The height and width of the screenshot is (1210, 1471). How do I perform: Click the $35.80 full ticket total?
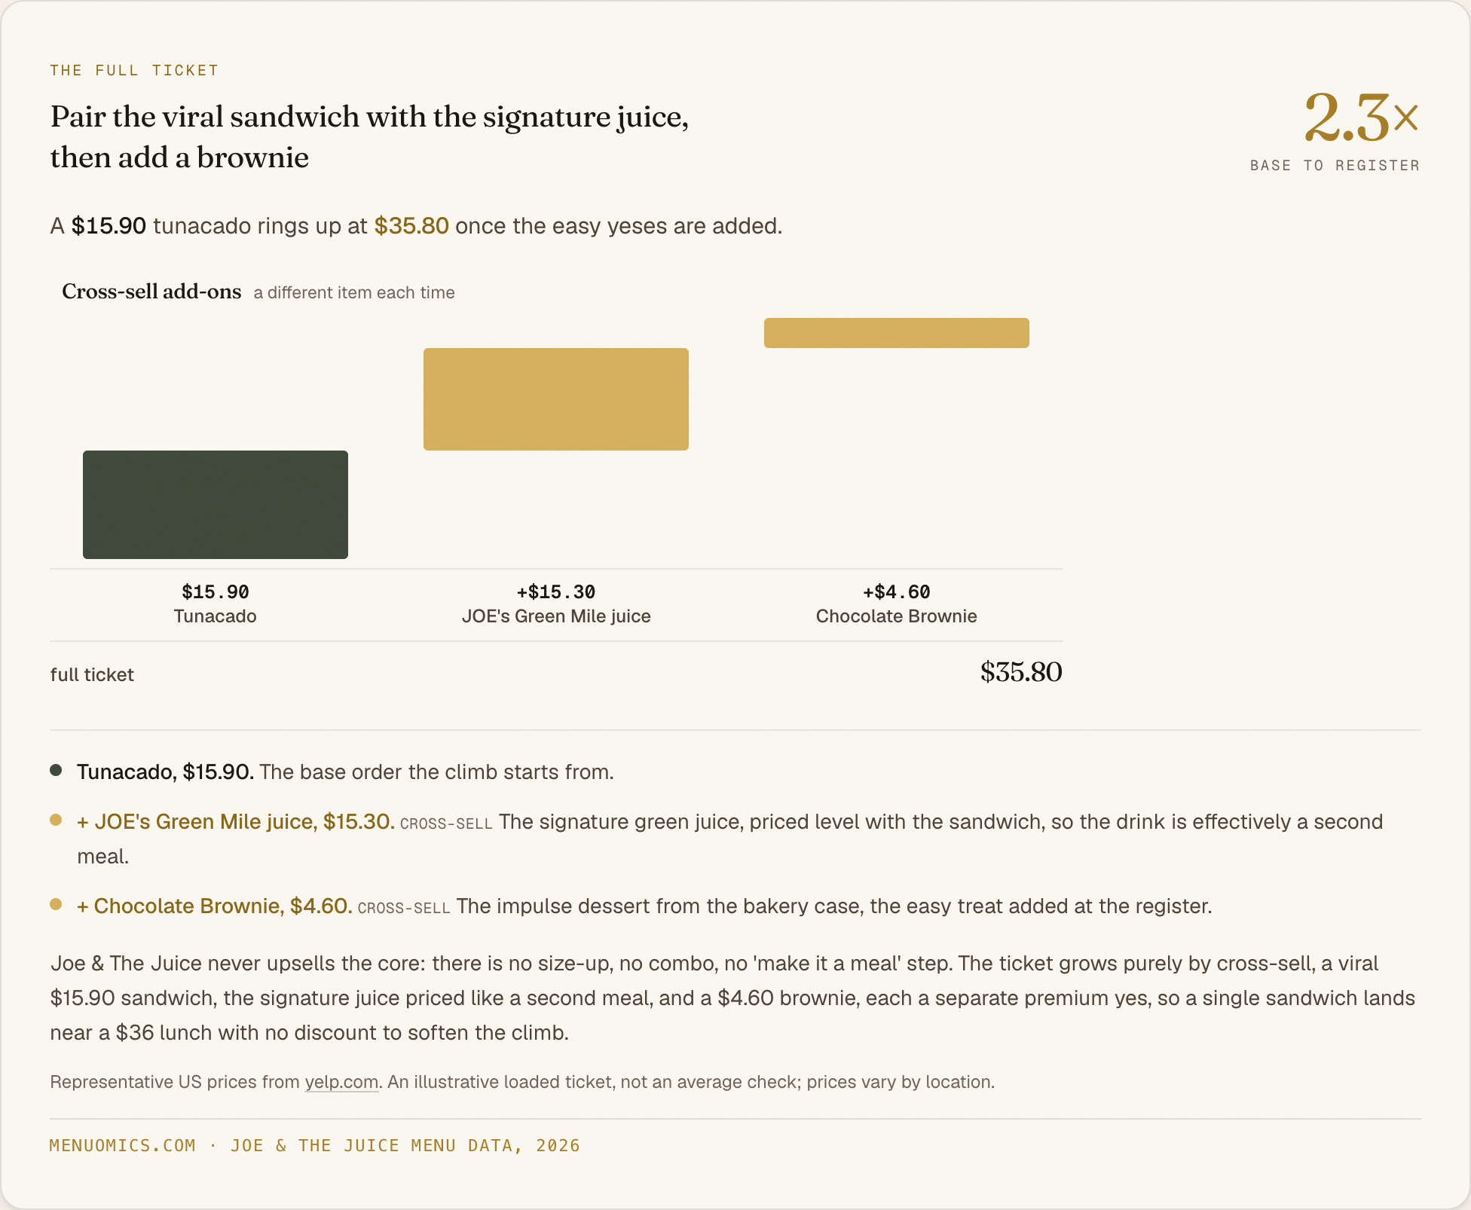click(x=1020, y=672)
